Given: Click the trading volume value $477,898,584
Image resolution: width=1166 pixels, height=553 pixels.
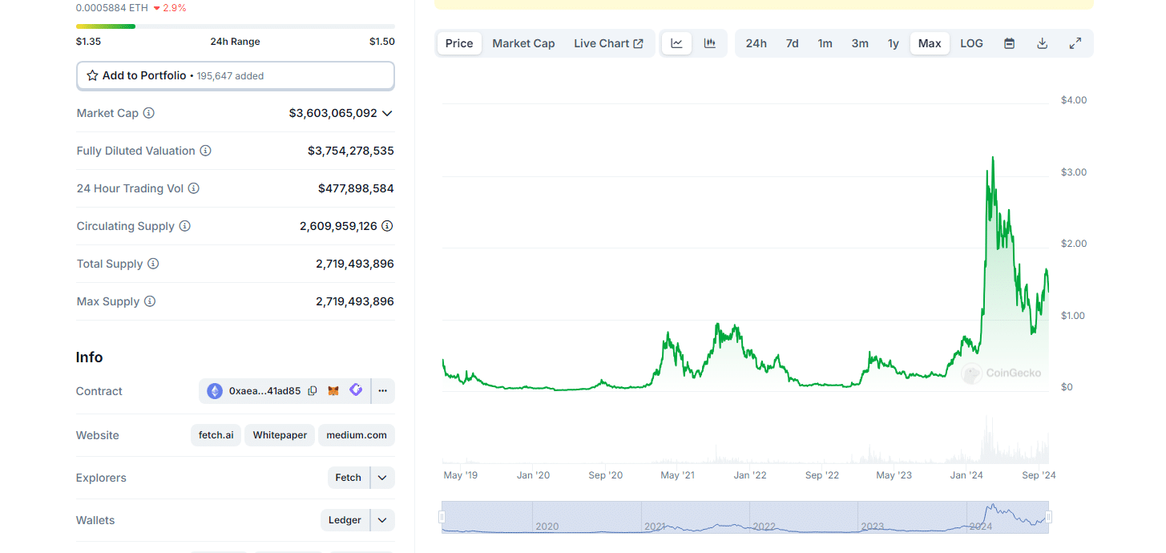Looking at the screenshot, I should [x=356, y=188].
